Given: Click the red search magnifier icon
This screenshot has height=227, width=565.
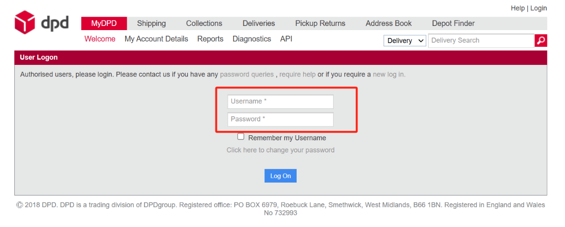Looking at the screenshot, I should [540, 41].
